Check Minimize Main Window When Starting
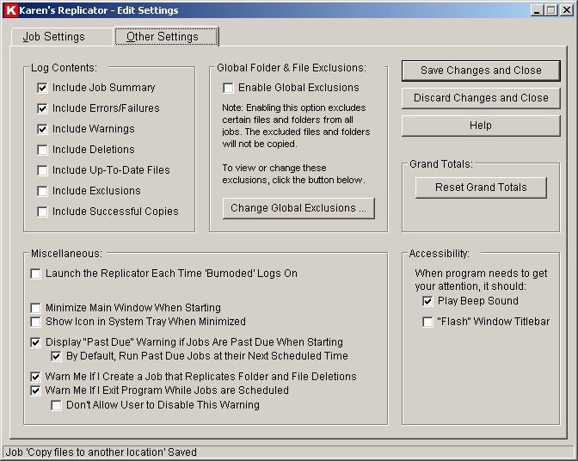578x461 pixels. 35,308
